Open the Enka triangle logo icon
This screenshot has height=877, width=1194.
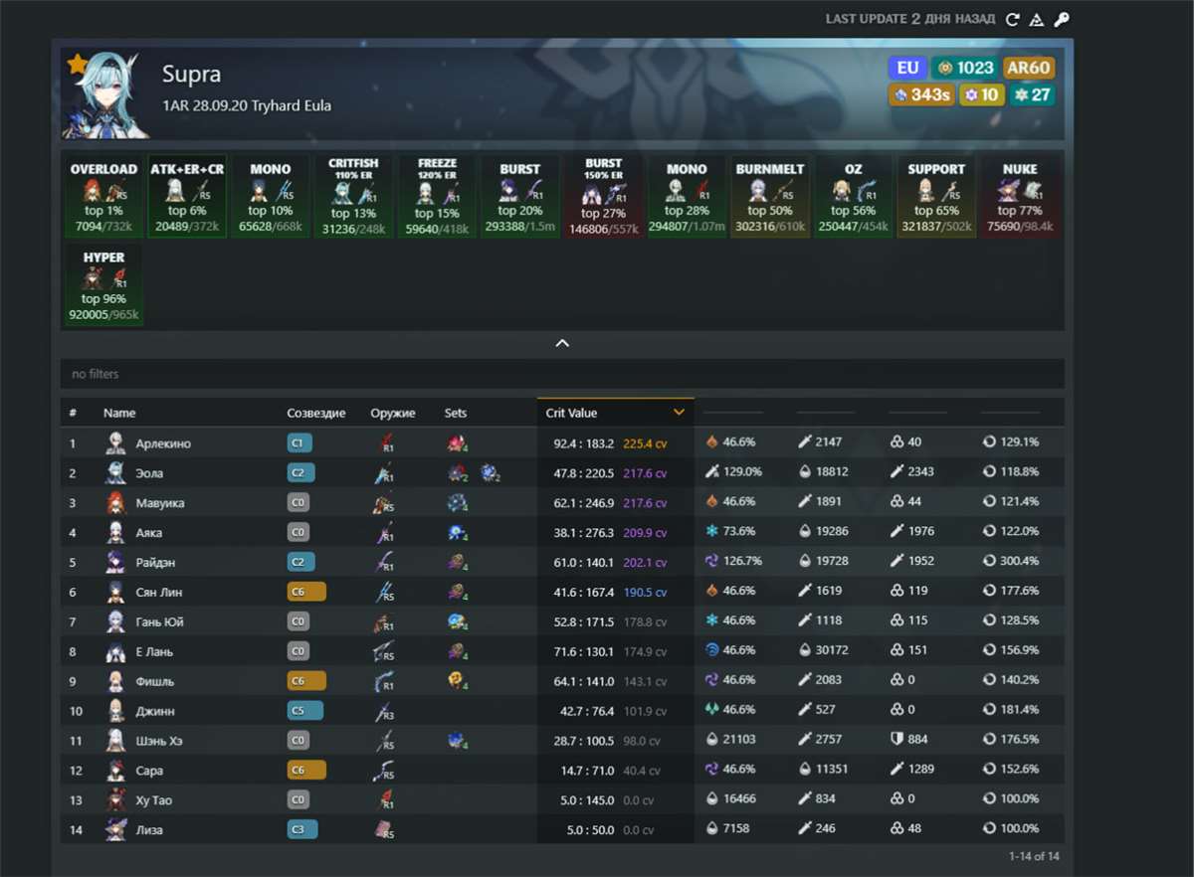tap(1037, 19)
